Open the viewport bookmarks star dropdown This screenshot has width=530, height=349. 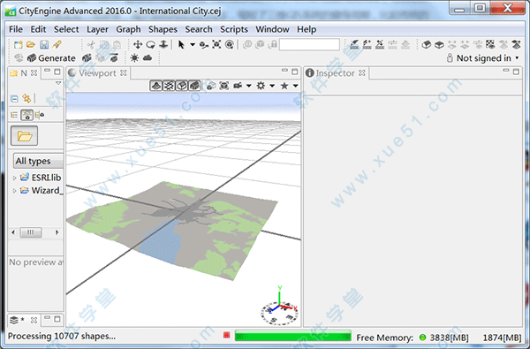[295, 86]
